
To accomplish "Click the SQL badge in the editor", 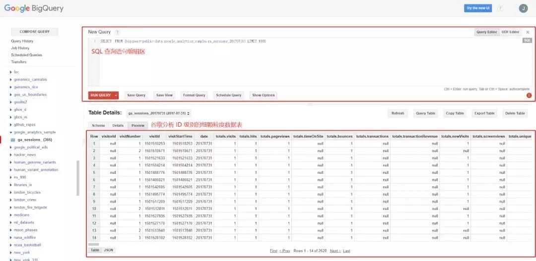I will (x=527, y=41).
